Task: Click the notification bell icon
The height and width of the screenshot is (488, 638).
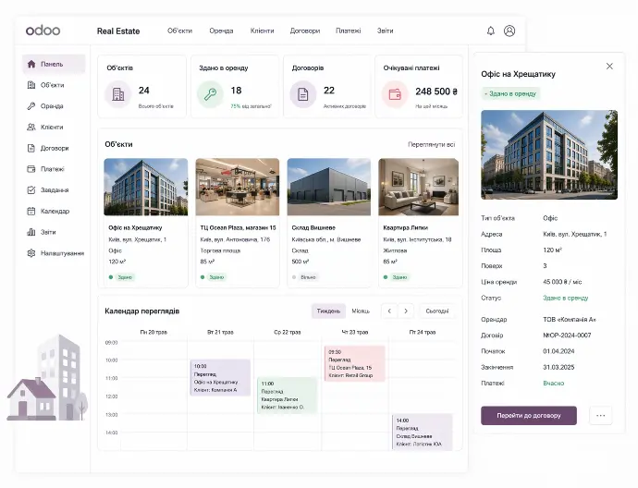Action: click(x=491, y=30)
